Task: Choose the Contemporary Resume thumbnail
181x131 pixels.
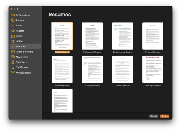Action: point(123,36)
